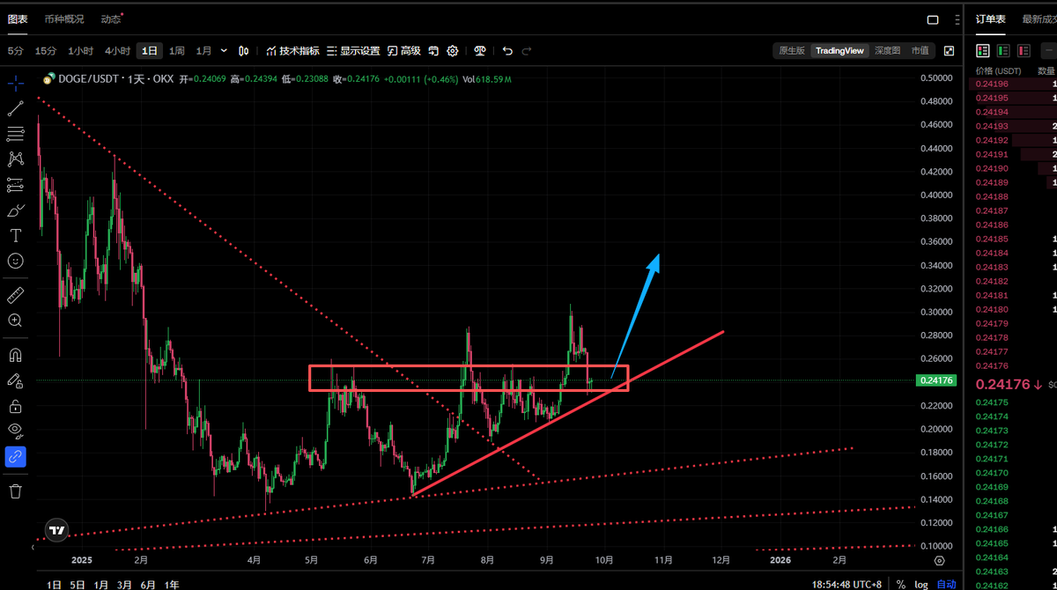Open time axis settings circle icon

(x=939, y=559)
